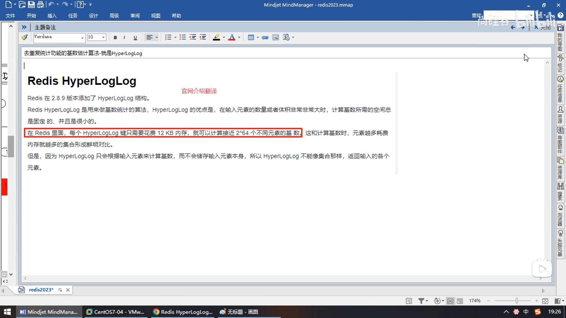The width and height of the screenshot is (566, 318).
Task: Insert a hyperlink into the note
Action: click(x=265, y=37)
